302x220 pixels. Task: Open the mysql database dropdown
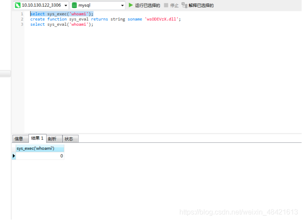(98, 5)
